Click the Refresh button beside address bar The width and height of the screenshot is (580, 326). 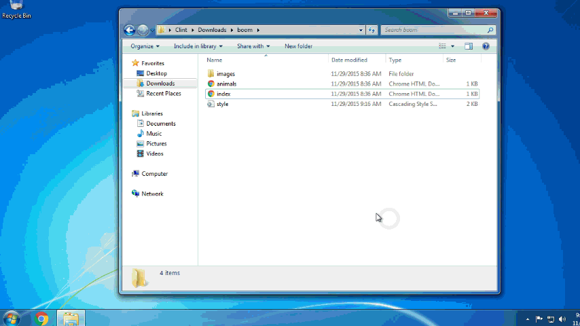371,30
